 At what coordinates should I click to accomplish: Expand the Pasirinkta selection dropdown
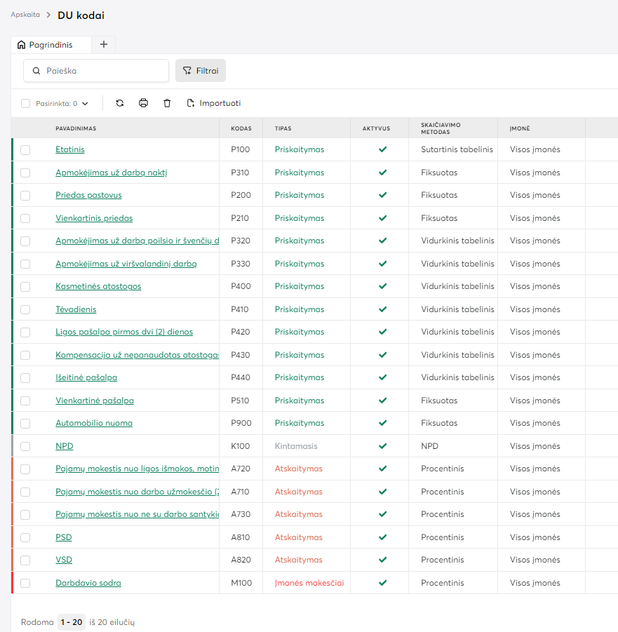pos(85,104)
